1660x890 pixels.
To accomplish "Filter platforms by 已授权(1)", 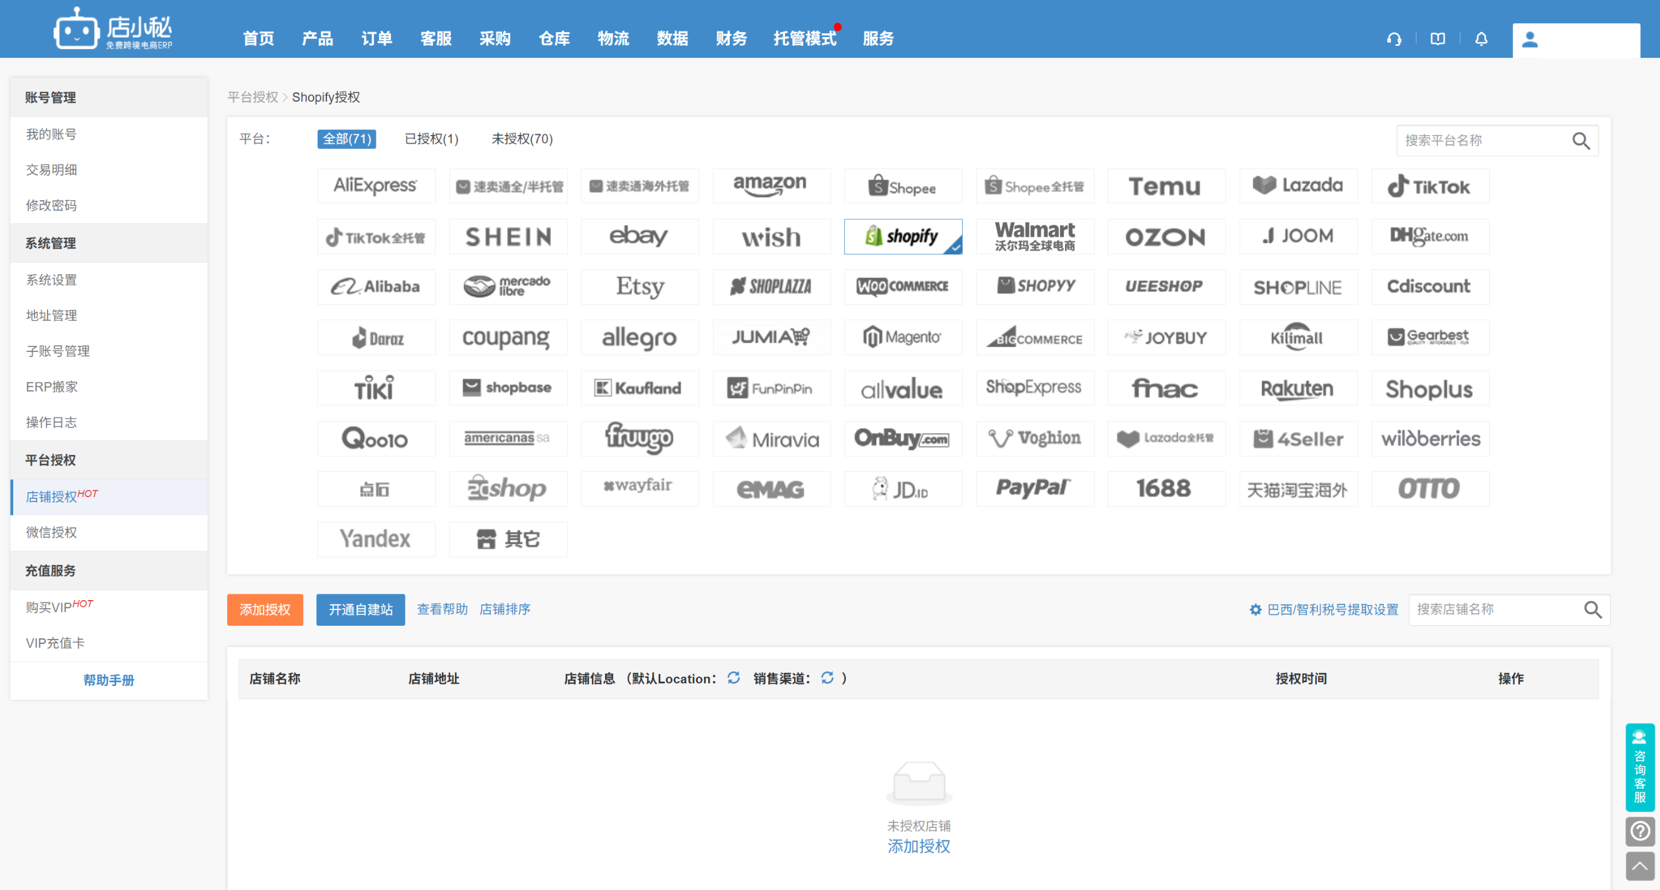I will coord(431,139).
